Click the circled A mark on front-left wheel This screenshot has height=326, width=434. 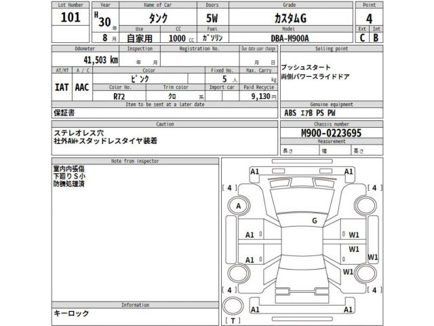click(238, 206)
